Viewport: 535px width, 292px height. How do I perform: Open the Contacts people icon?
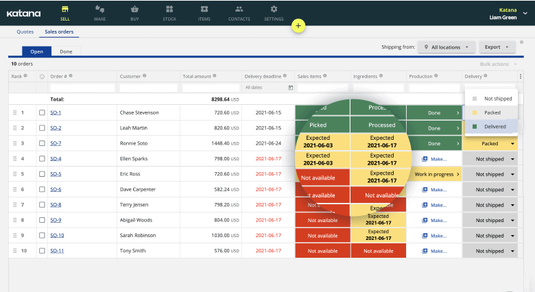pyautogui.click(x=239, y=9)
